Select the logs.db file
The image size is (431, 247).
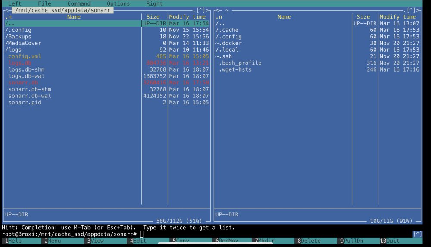(x=107, y=63)
